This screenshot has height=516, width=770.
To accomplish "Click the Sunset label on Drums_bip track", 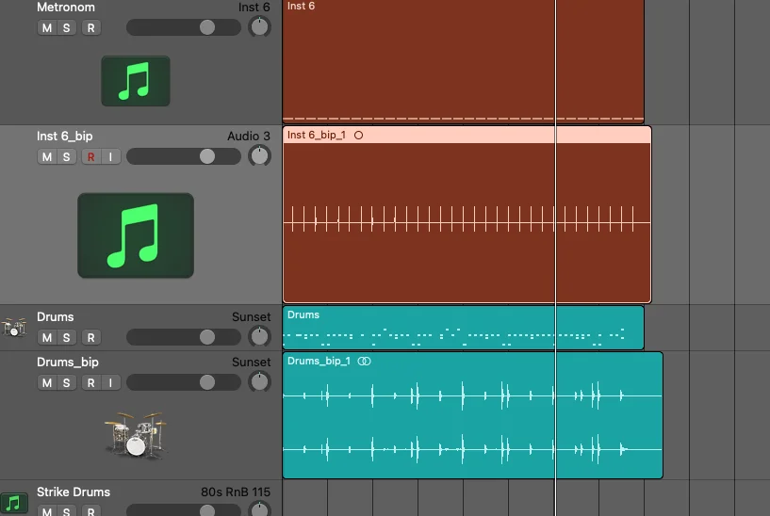I will (251, 362).
